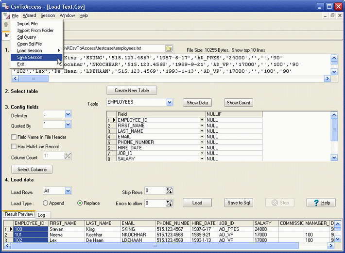This screenshot has width=345, height=253.
Task: Click the CsvToAccess title bar app icon
Action: click(5, 6)
